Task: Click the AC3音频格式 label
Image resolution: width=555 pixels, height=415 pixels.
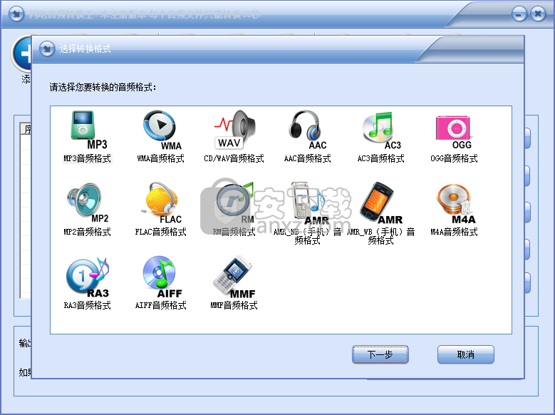Action: click(381, 158)
